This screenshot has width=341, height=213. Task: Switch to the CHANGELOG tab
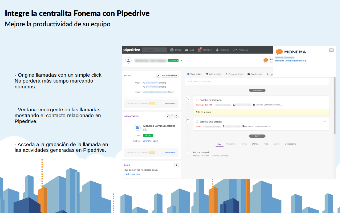pyautogui.click(x=290, y=144)
